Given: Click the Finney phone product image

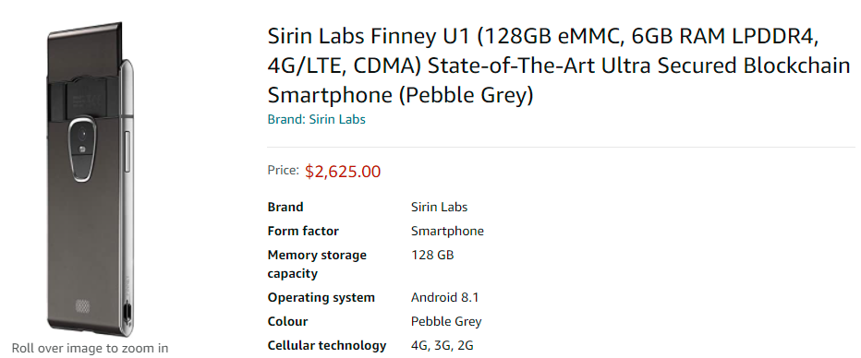Looking at the screenshot, I should click(x=91, y=179).
